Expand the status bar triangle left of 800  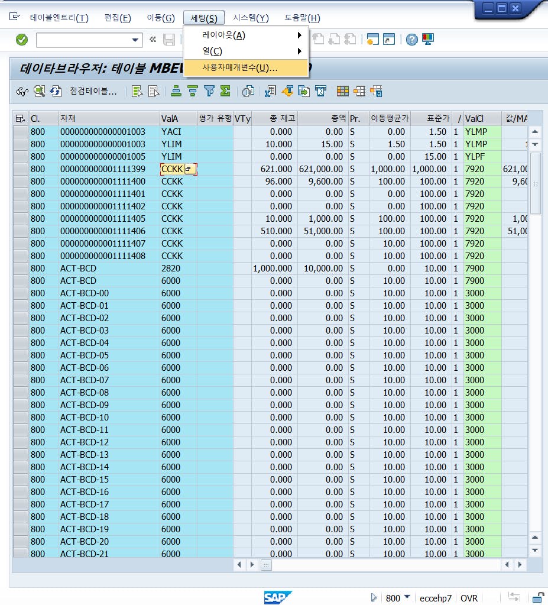[373, 598]
